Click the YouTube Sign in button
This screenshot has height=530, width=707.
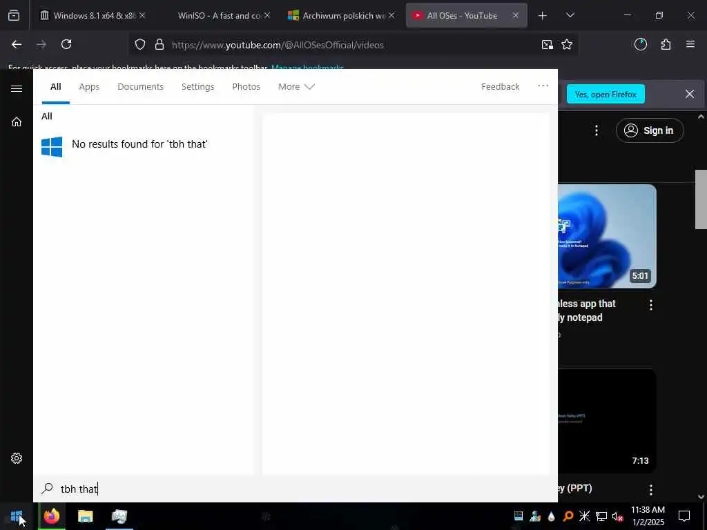650,130
